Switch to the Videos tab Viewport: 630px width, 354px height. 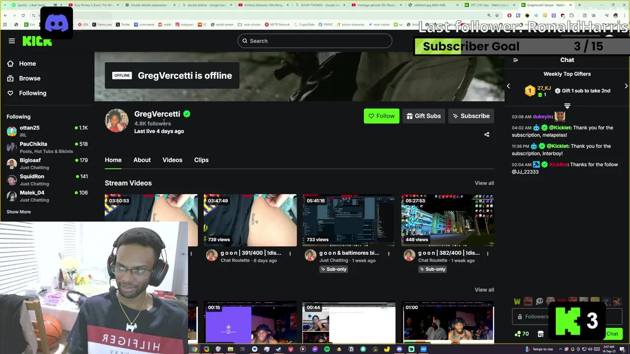172,160
